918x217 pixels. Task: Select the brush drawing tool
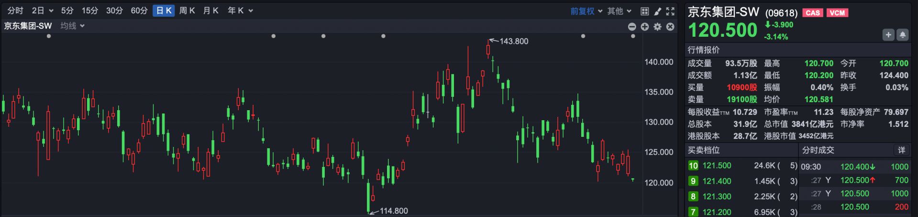coord(657,11)
